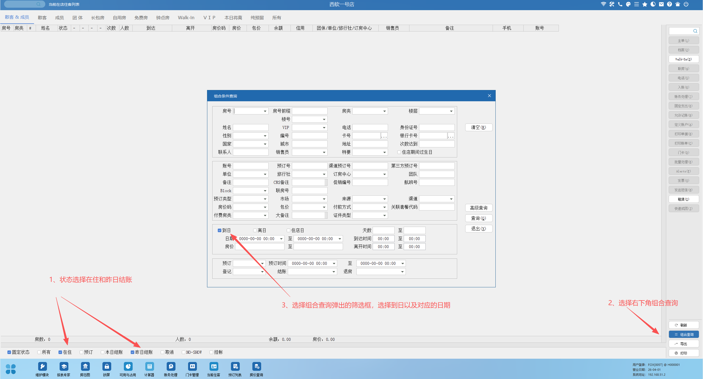Switch to the 本日将离 tab
The height and width of the screenshot is (379, 703).
(x=233, y=18)
